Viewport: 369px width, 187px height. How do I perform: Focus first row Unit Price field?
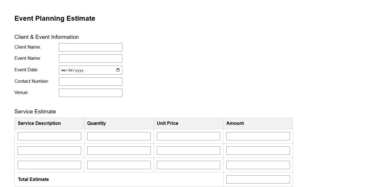[188, 136]
